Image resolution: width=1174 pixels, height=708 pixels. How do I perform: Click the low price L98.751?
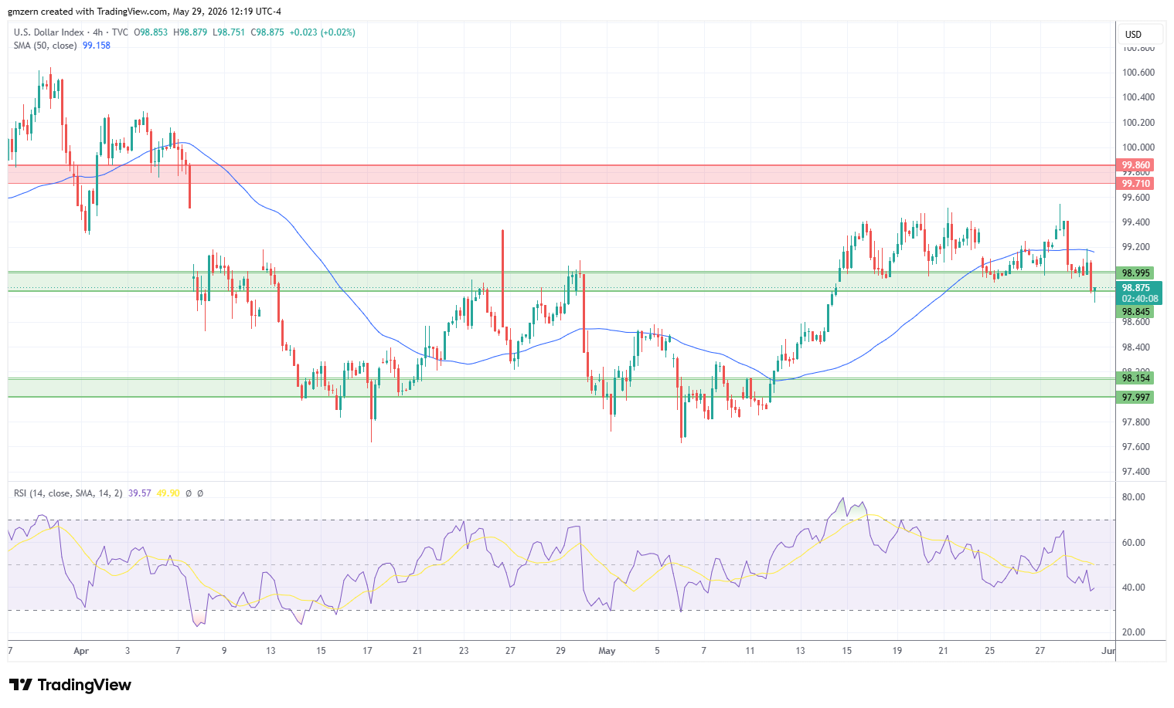(x=229, y=32)
